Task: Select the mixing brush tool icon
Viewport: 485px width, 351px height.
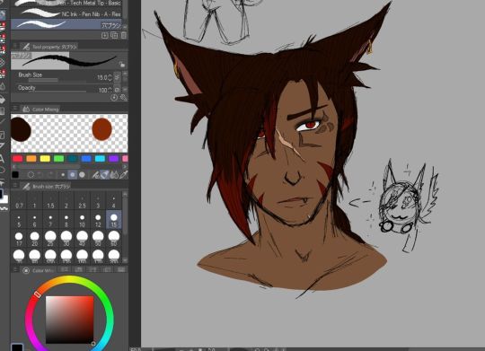Action: (95, 175)
